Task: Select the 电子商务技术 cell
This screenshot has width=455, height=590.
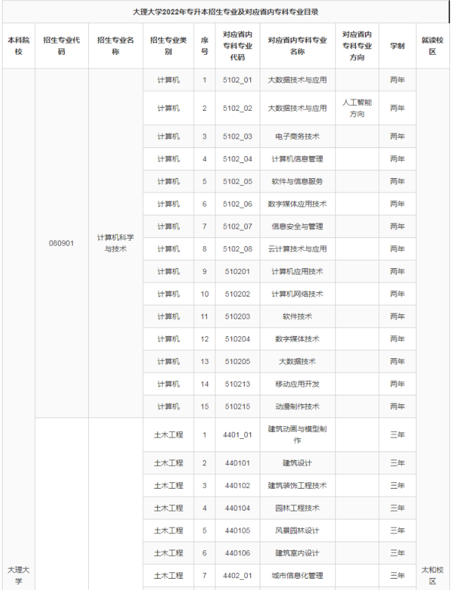Action: point(297,137)
